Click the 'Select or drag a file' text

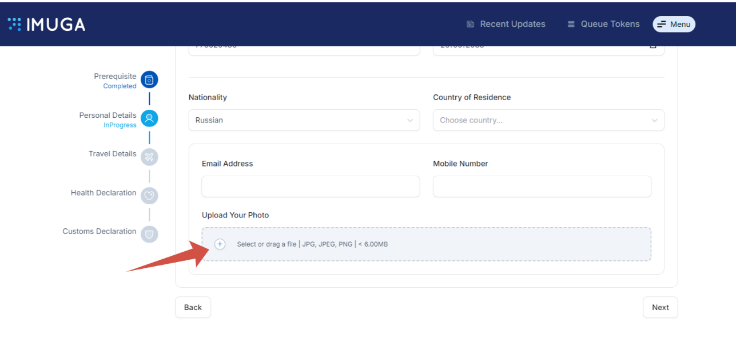266,244
